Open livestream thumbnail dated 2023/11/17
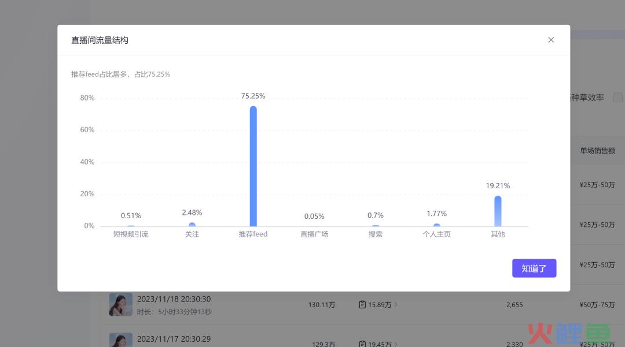This screenshot has height=347, width=625. pyautogui.click(x=120, y=339)
